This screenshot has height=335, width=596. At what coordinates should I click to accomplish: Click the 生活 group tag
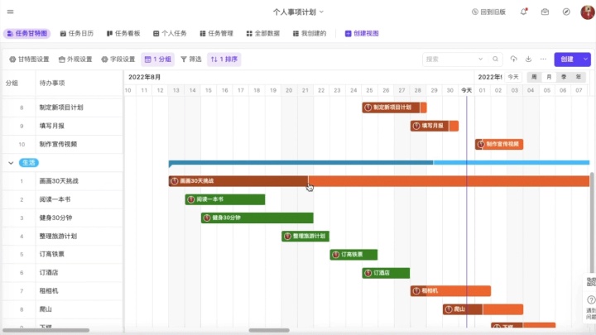[x=28, y=163]
